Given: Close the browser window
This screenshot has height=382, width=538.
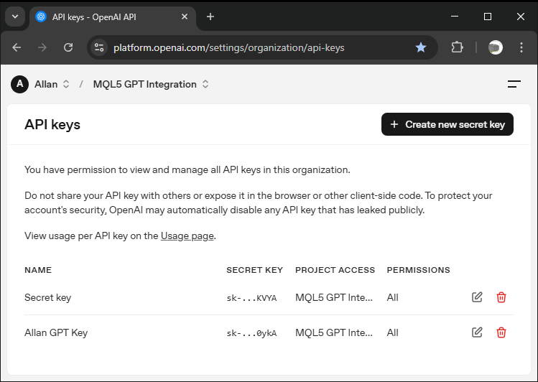Looking at the screenshot, I should click(x=521, y=17).
